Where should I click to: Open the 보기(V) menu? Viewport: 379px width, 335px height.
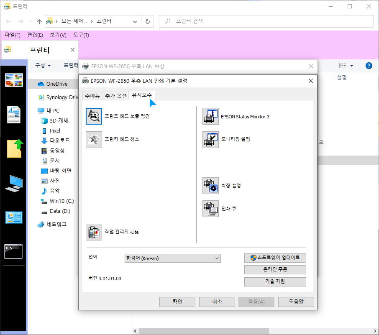[58, 35]
